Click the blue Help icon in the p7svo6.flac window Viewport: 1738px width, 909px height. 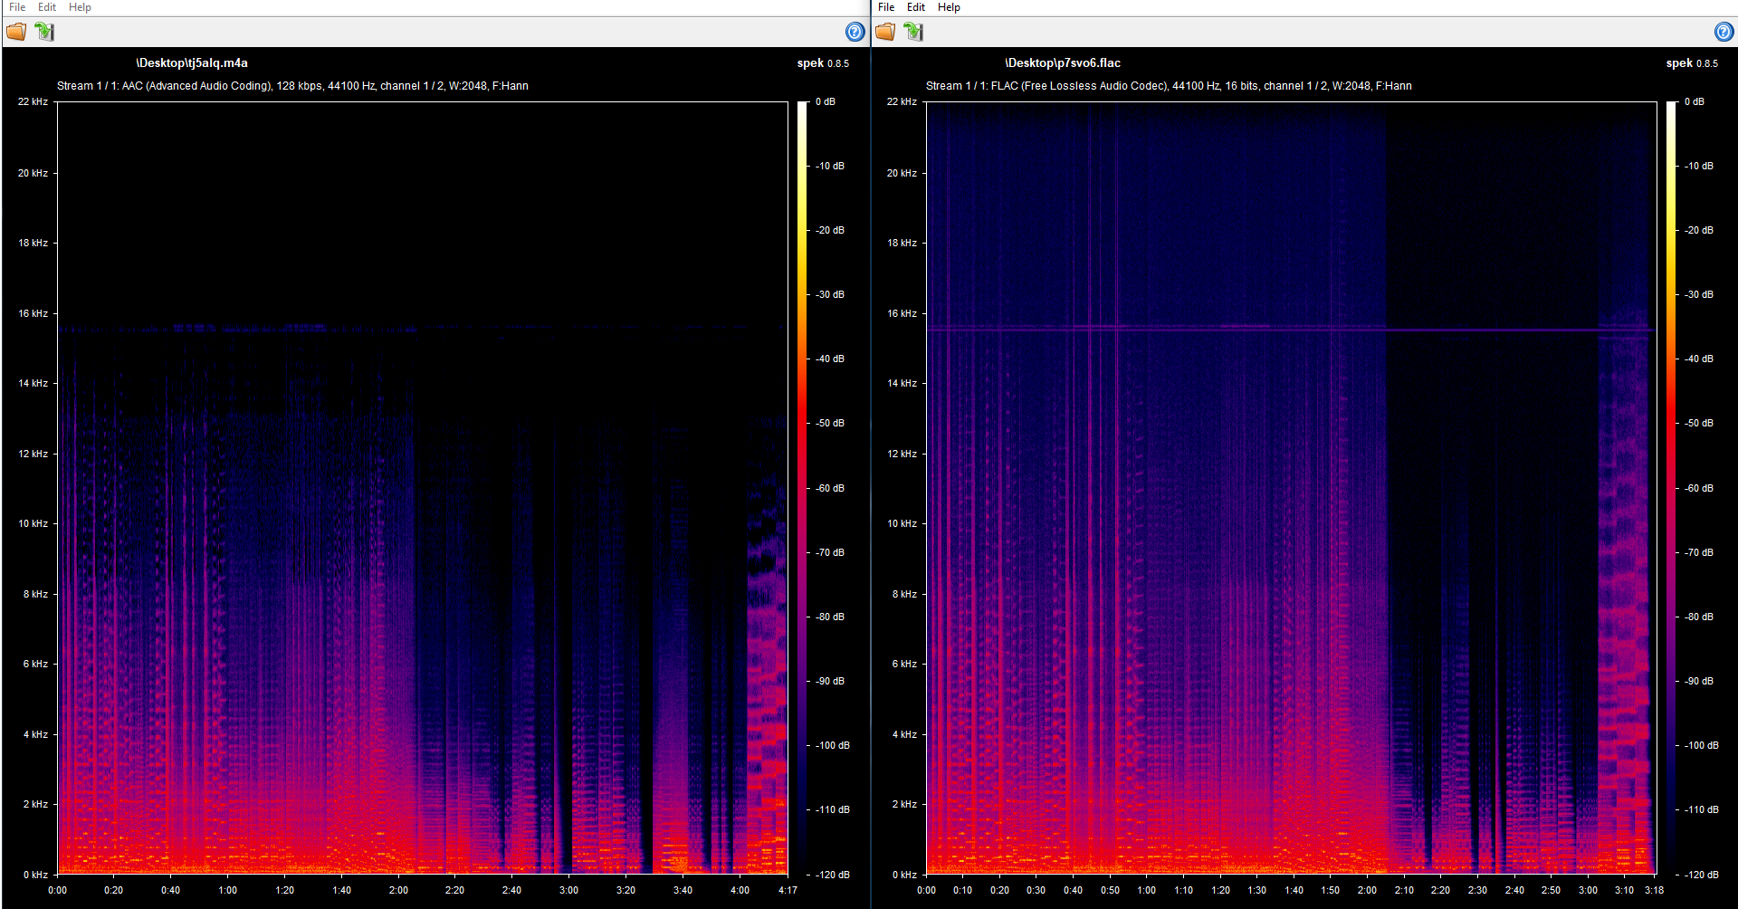(x=1724, y=32)
